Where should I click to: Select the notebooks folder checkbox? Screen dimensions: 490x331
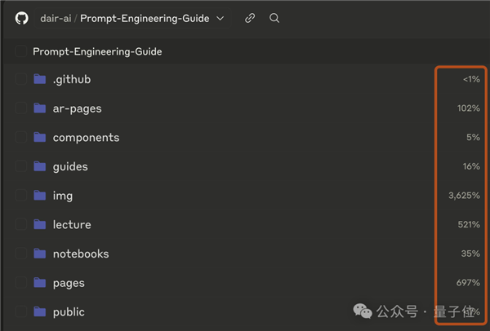pyautogui.click(x=21, y=254)
